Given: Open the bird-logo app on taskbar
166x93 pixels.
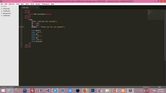Looking at the screenshot, I should click(40, 91).
